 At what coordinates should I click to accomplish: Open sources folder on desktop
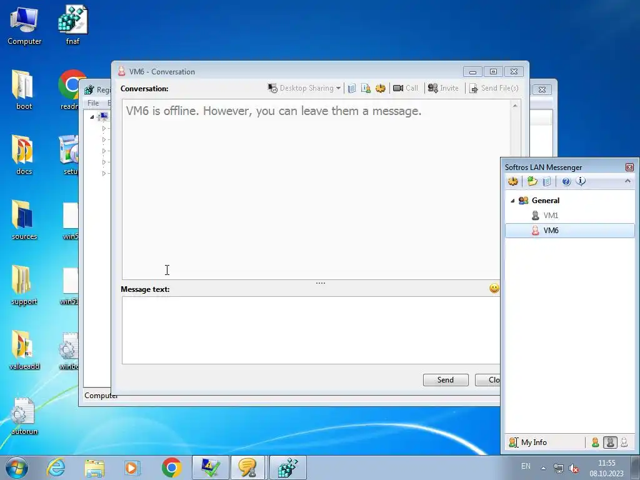(x=24, y=221)
